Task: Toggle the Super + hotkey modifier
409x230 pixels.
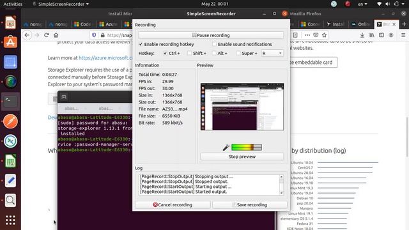Action: 238,53
